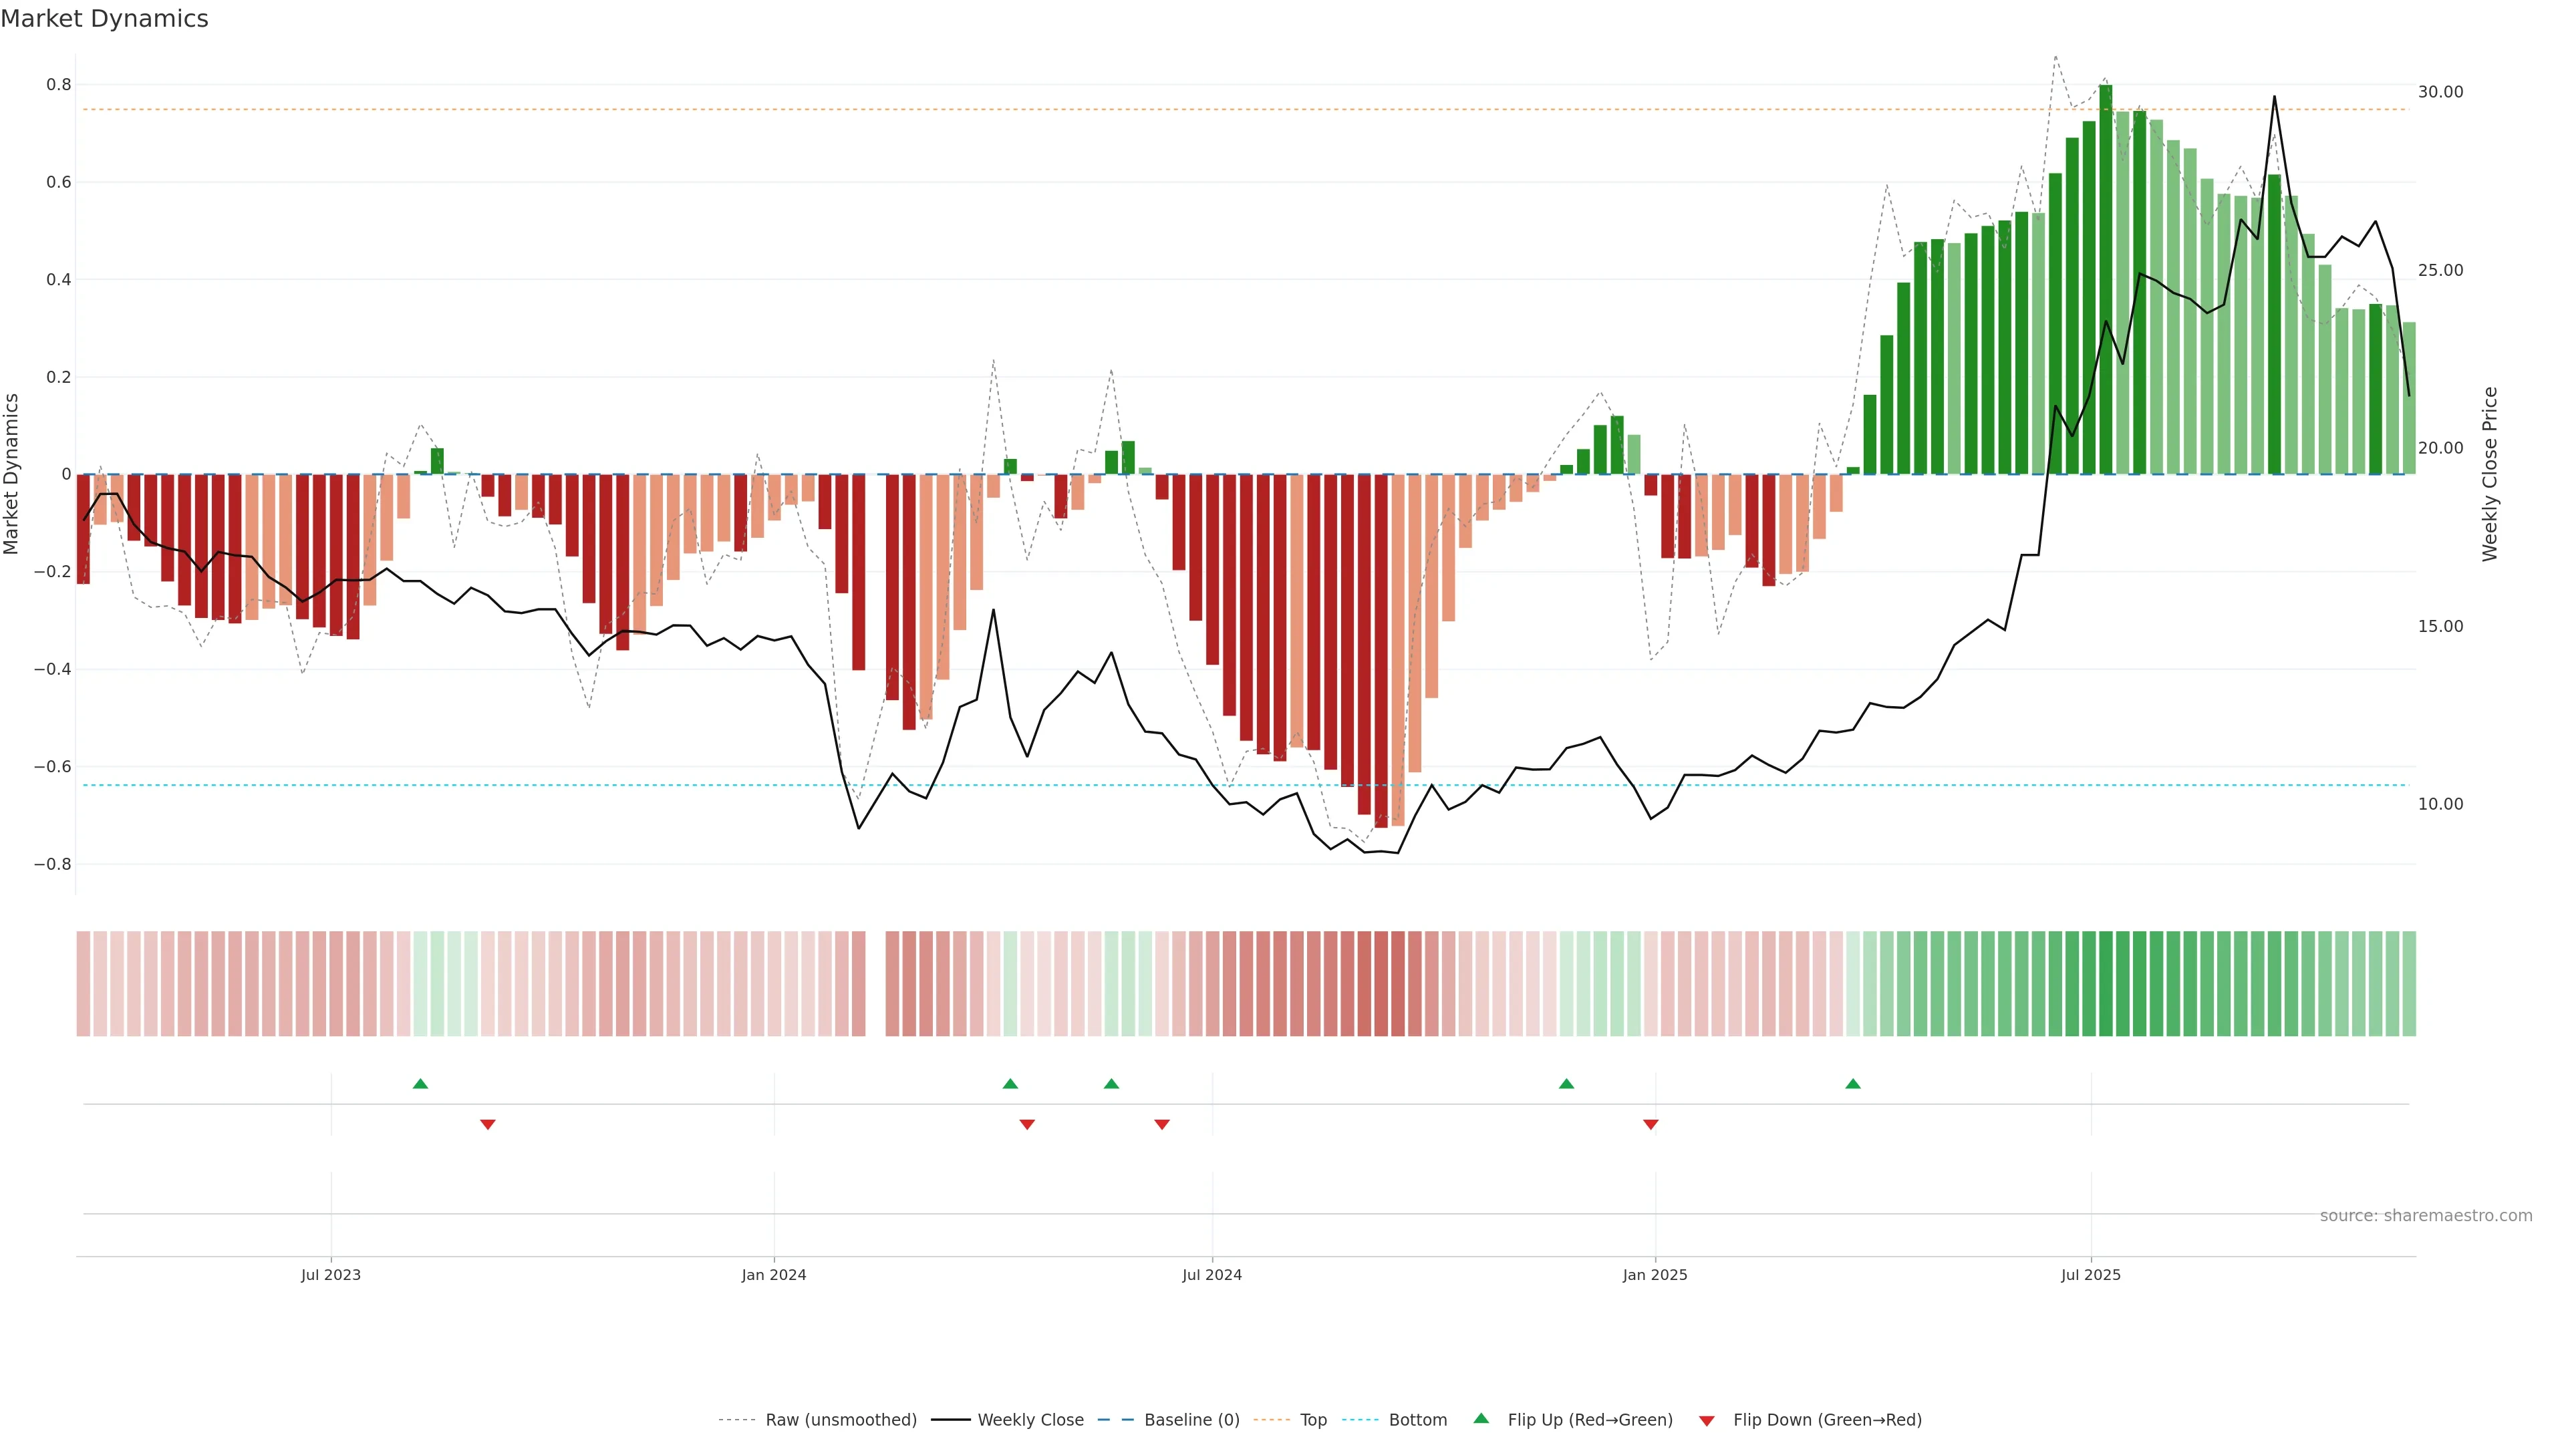Click the last green flip-up marker in 2025
Viewport: 2566px width, 1443px height.
1853,1084
